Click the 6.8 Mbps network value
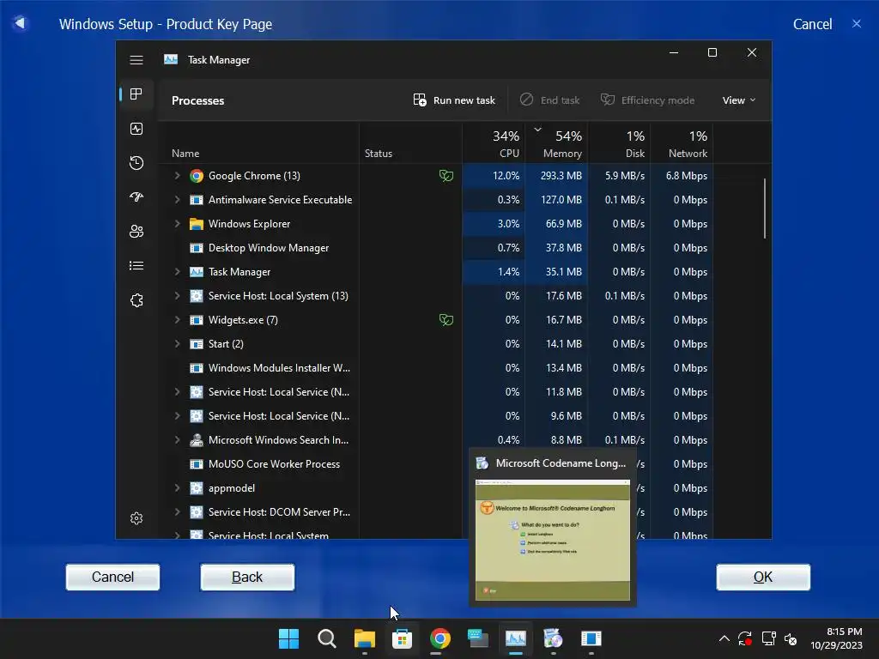 [x=686, y=176]
